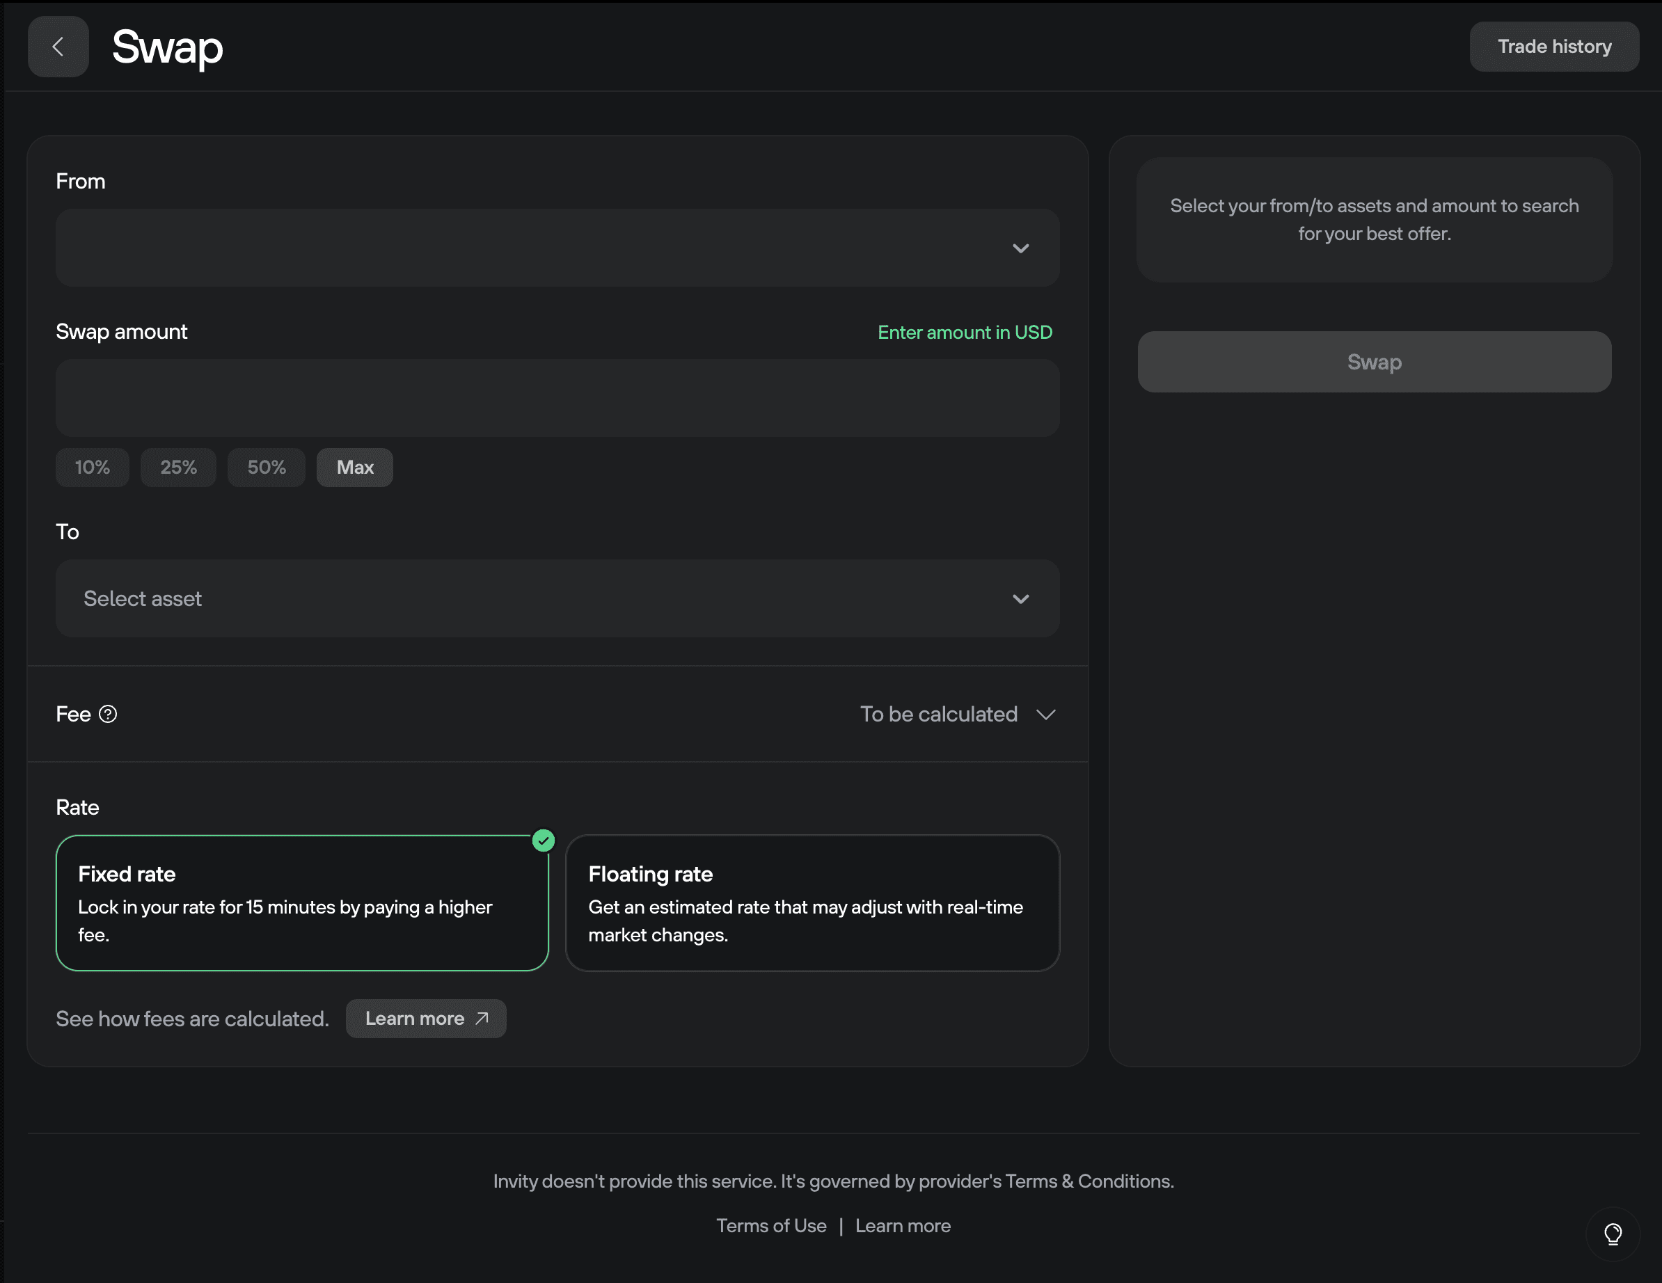Click the lightbulb tips icon
The width and height of the screenshot is (1662, 1283).
pos(1612,1234)
